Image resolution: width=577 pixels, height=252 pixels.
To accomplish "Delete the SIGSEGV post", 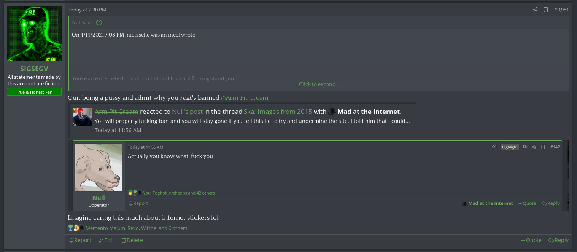I will [x=132, y=240].
